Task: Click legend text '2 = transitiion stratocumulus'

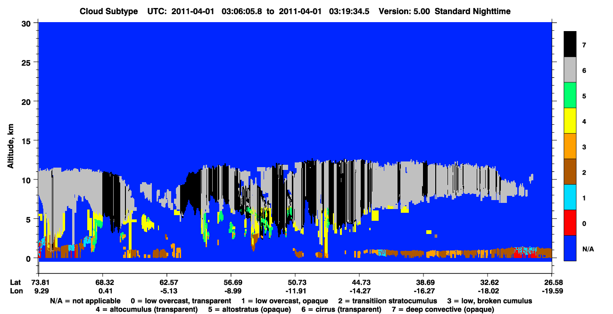Action: tap(388, 301)
